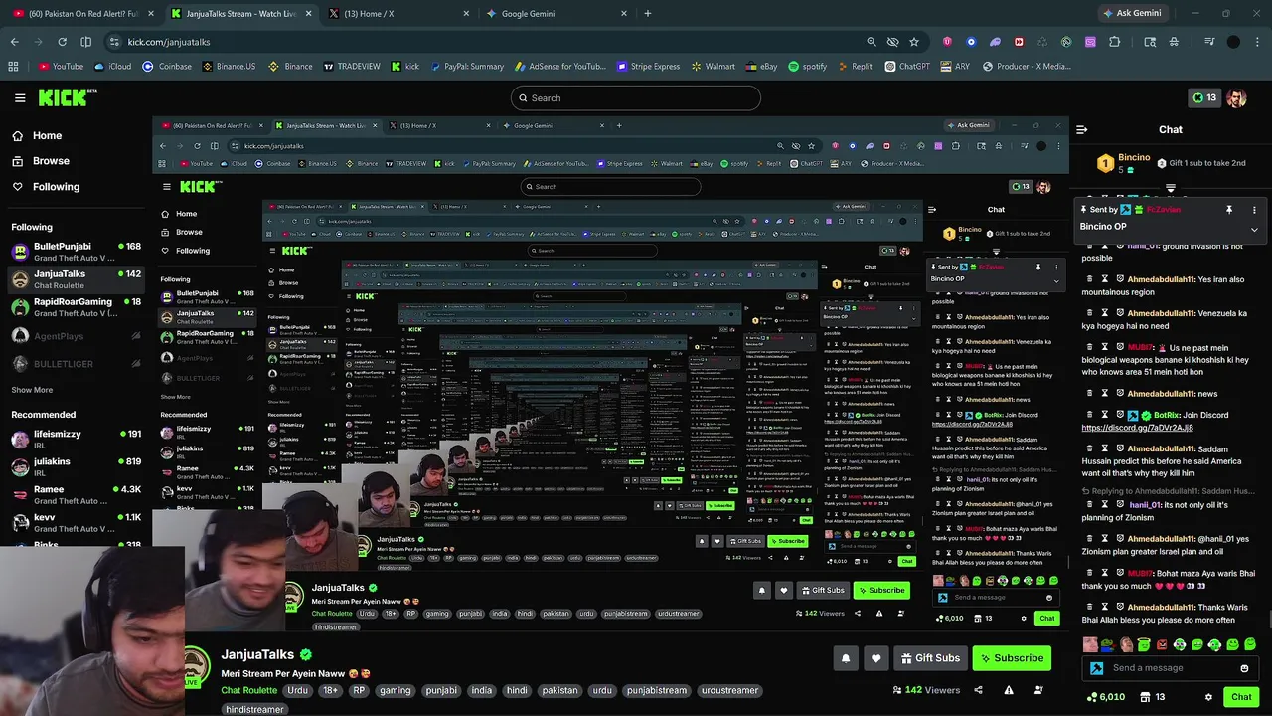
Task: Click the 142 Viewers count
Action: point(927,690)
